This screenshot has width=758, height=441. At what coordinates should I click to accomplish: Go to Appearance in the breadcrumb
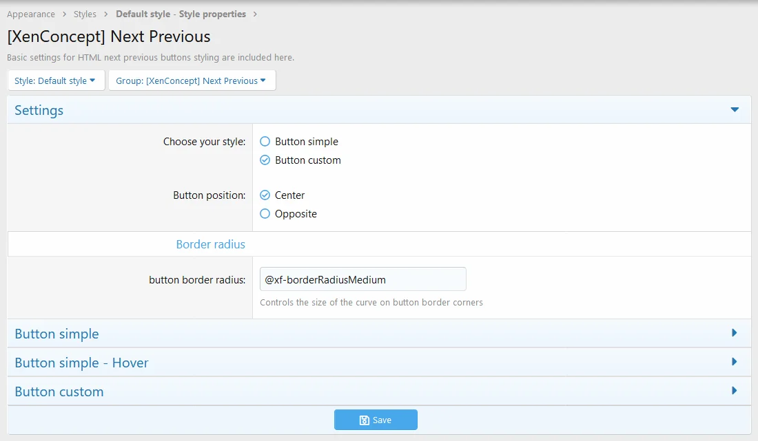(x=31, y=14)
